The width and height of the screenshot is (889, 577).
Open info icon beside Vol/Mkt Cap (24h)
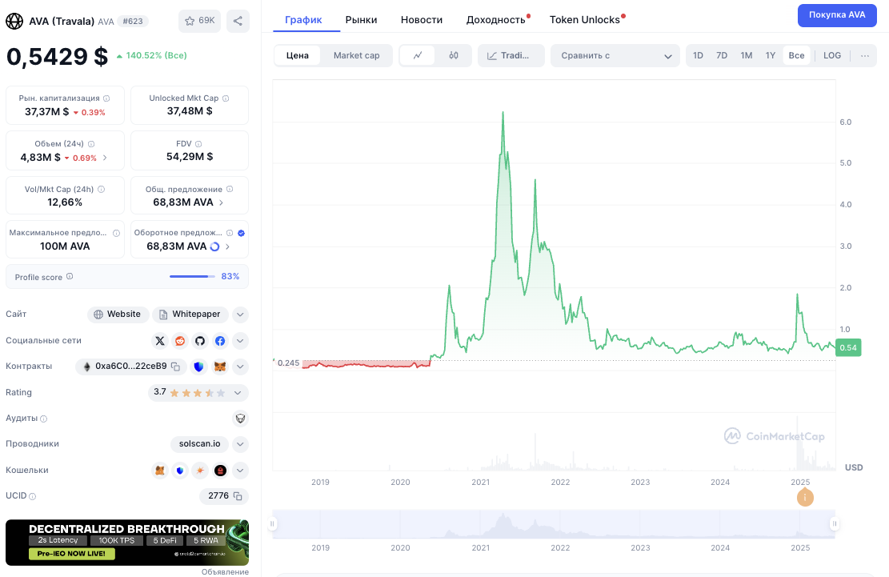click(102, 190)
